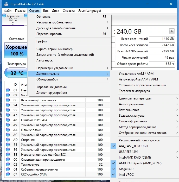
Task: Toggle the AMD RAIDXpert2 (AMD_RC2t7) option
Action: coord(144,163)
